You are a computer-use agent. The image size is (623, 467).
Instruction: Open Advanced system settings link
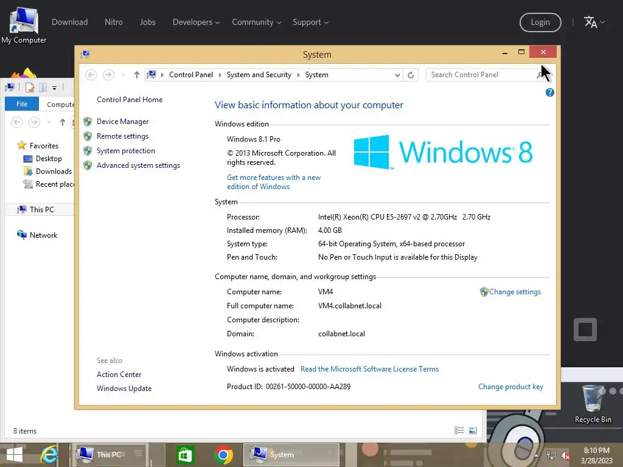pos(138,165)
